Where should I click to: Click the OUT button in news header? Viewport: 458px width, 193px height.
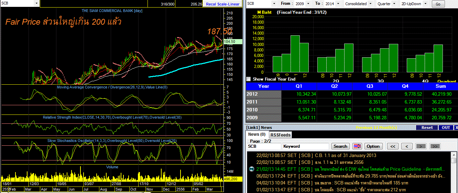point(446,128)
